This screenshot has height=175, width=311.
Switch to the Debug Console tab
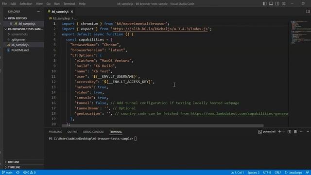93,132
